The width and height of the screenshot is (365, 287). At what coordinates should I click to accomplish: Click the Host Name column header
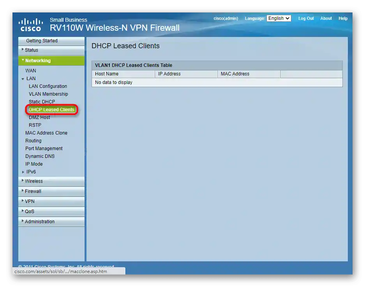[123, 74]
